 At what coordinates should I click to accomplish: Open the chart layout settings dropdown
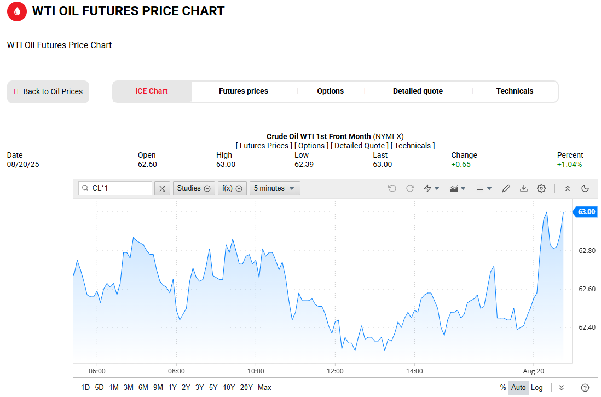(x=484, y=188)
